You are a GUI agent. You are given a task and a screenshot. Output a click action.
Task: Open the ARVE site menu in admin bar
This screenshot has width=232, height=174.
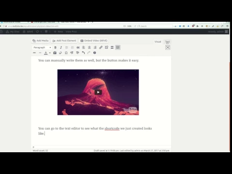[28, 32]
